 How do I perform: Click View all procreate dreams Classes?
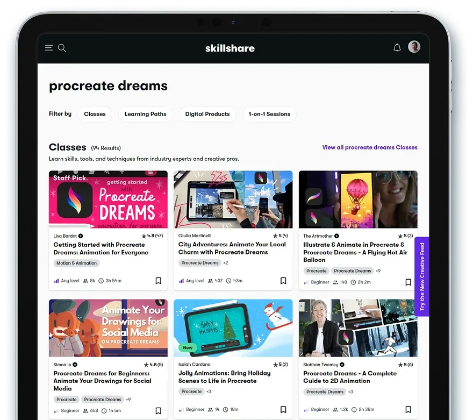pyautogui.click(x=370, y=147)
